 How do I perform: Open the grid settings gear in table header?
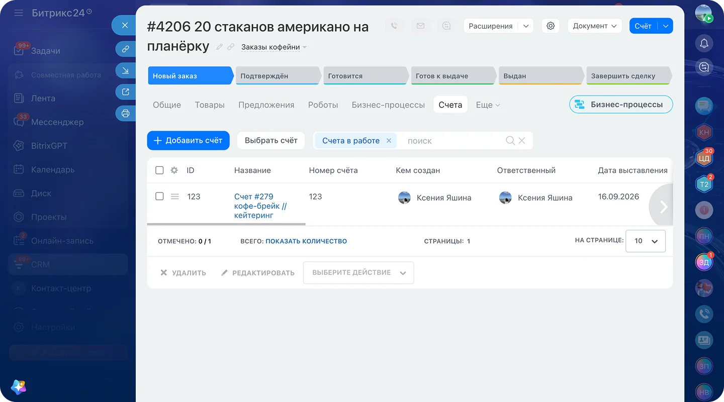click(174, 170)
